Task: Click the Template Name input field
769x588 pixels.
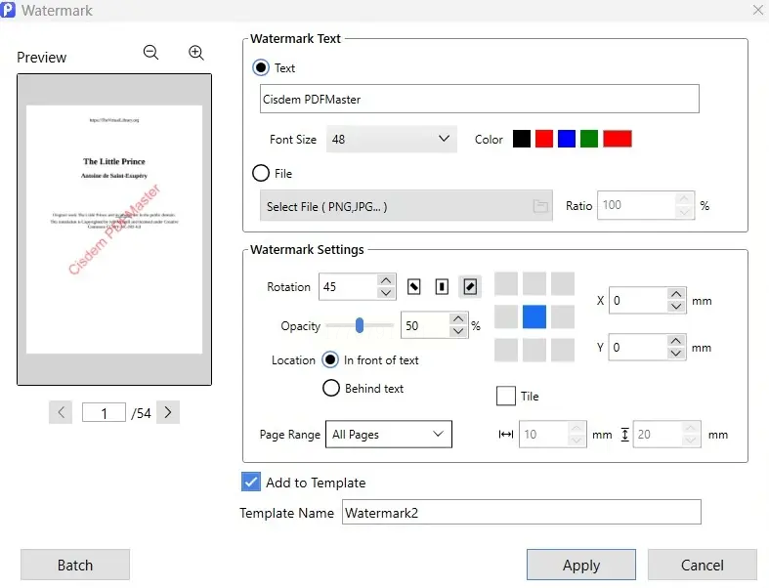Action: click(522, 513)
